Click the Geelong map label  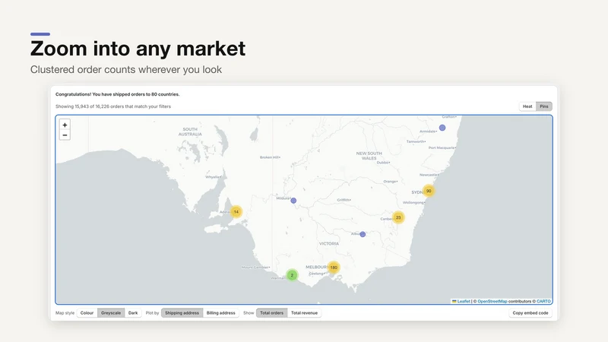(x=316, y=274)
